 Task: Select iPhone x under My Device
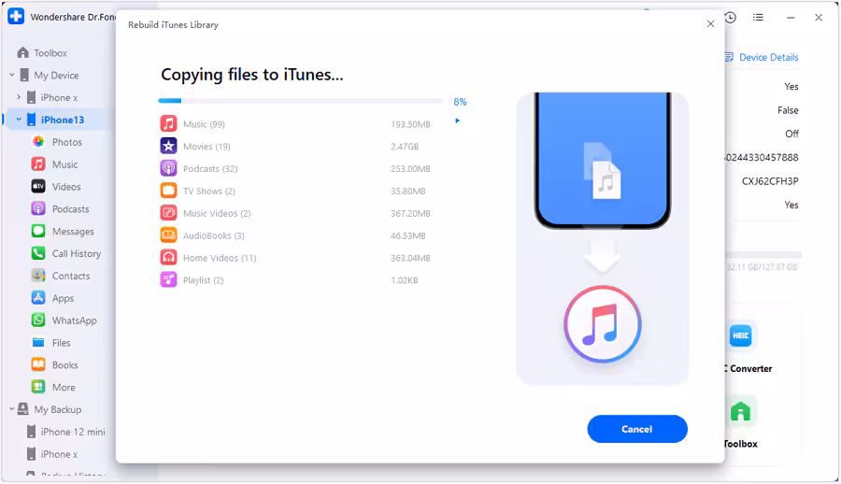[59, 98]
